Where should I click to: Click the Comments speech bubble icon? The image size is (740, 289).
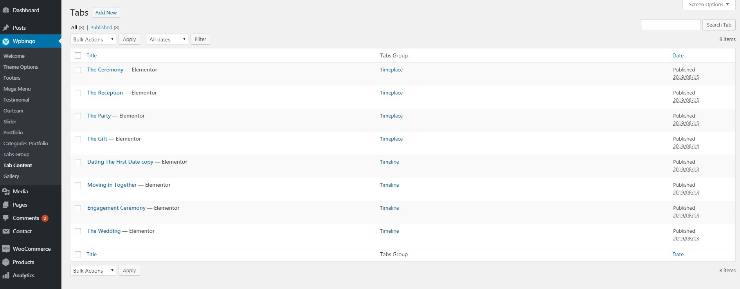point(6,218)
